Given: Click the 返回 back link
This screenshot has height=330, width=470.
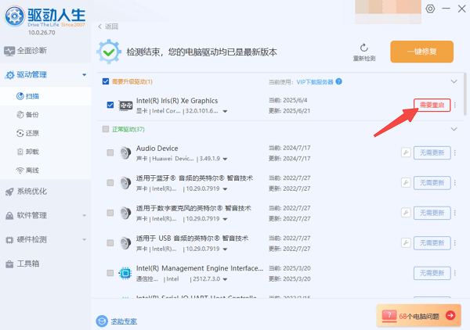Looking at the screenshot, I should coord(108,27).
